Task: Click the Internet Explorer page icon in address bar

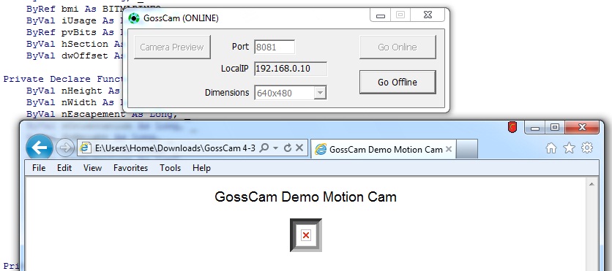Action: (x=86, y=148)
